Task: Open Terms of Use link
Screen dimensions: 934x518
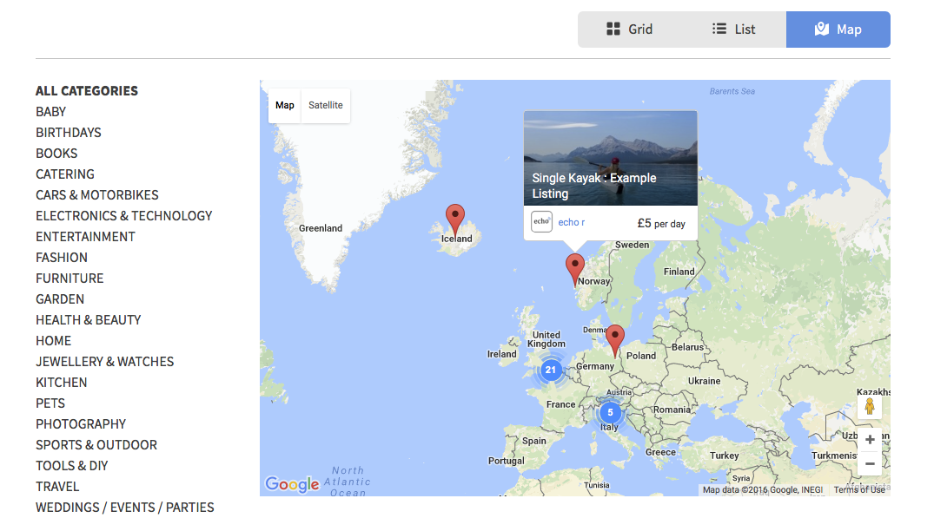Action: [859, 490]
